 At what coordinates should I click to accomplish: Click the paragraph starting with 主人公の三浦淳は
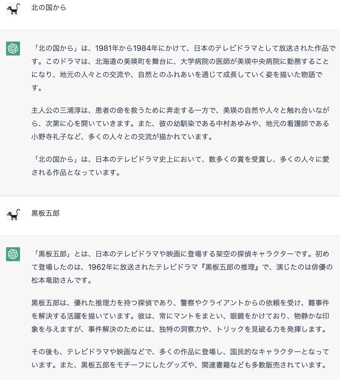180,123
